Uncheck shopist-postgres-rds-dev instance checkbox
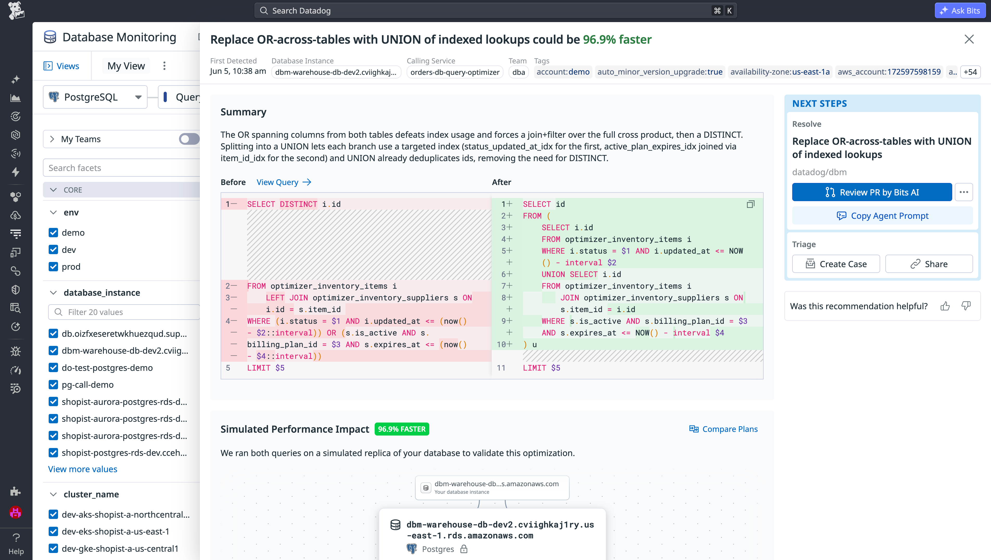991x560 pixels. coord(53,453)
